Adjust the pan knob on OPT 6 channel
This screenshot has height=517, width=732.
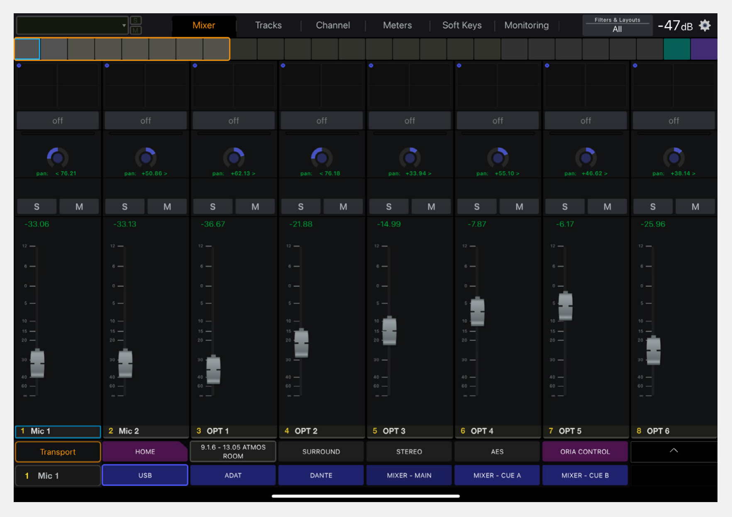(x=673, y=158)
